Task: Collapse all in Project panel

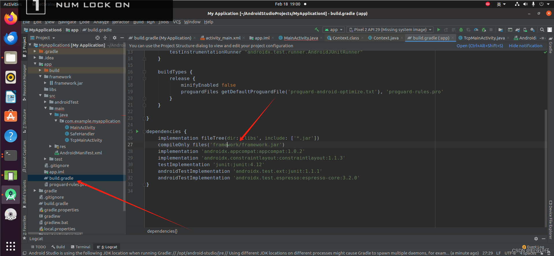Action: [x=105, y=38]
